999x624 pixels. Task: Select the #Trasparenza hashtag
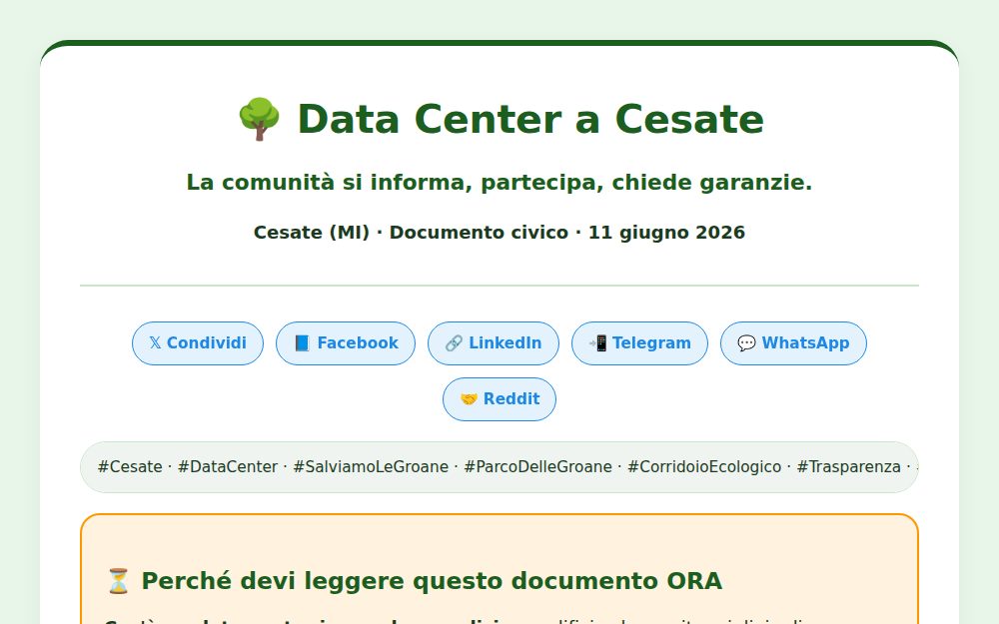pos(848,466)
